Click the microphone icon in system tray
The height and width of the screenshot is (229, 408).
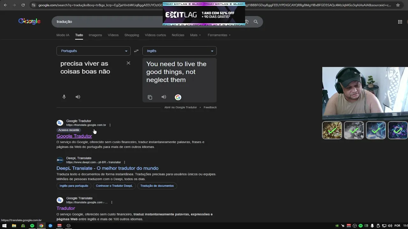click(372, 226)
